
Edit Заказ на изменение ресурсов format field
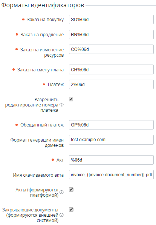111,49
